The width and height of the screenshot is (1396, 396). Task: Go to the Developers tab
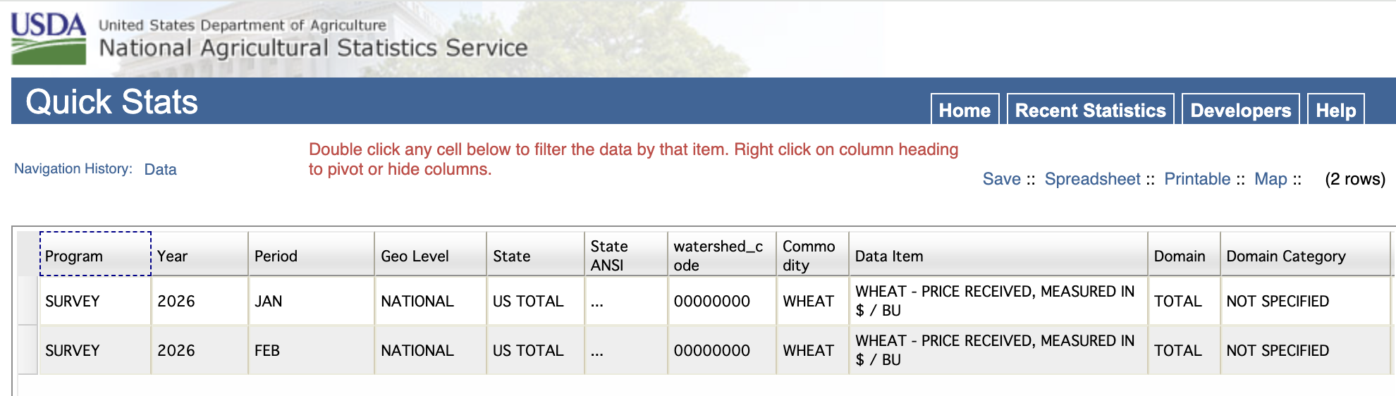click(1240, 110)
